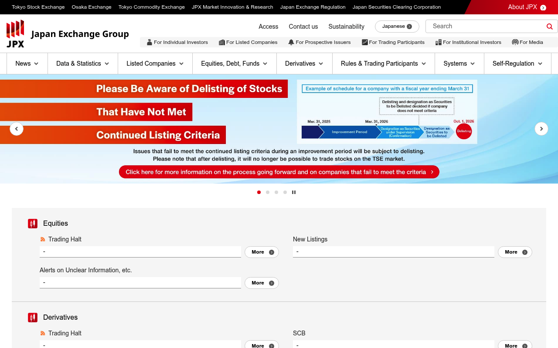
Task: Click More for SCB
Action: pos(515,345)
